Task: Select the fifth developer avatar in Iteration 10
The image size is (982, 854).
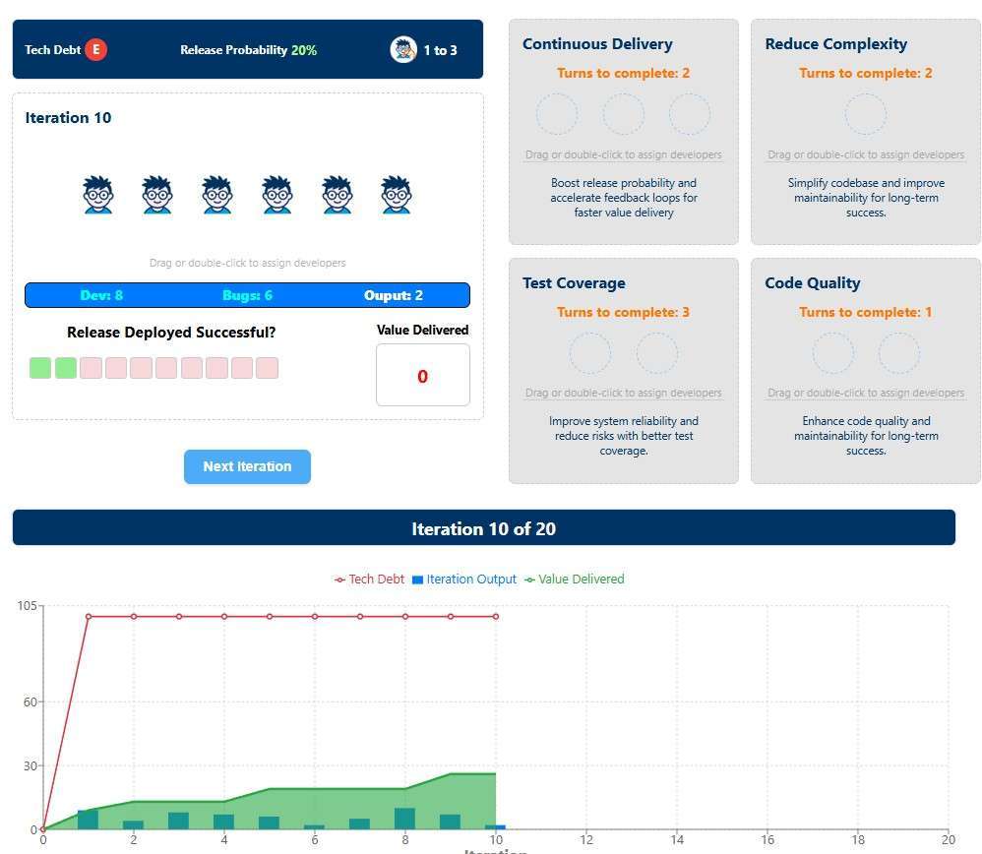Action: pos(337,195)
